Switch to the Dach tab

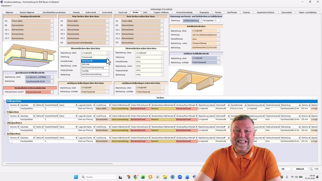(x=145, y=12)
